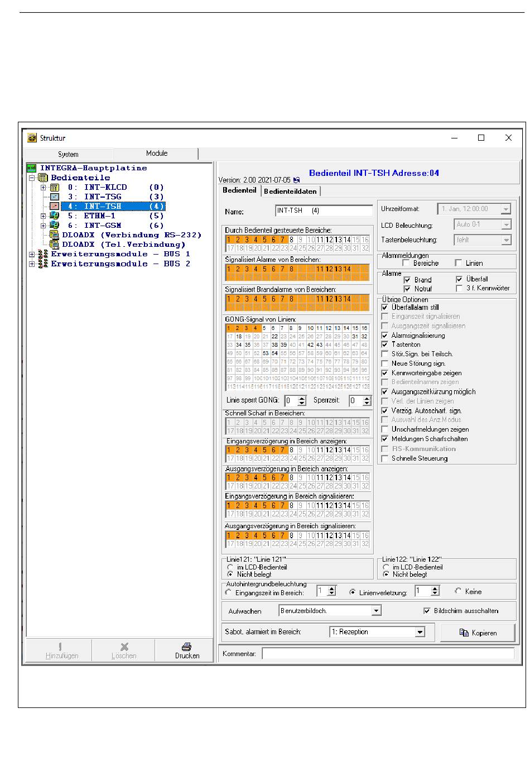Select Keine auto-backlight radio option

(458, 591)
